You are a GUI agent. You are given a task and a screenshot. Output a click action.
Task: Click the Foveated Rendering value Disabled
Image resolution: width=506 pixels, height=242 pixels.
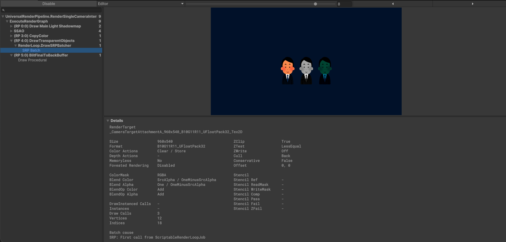pos(166,166)
